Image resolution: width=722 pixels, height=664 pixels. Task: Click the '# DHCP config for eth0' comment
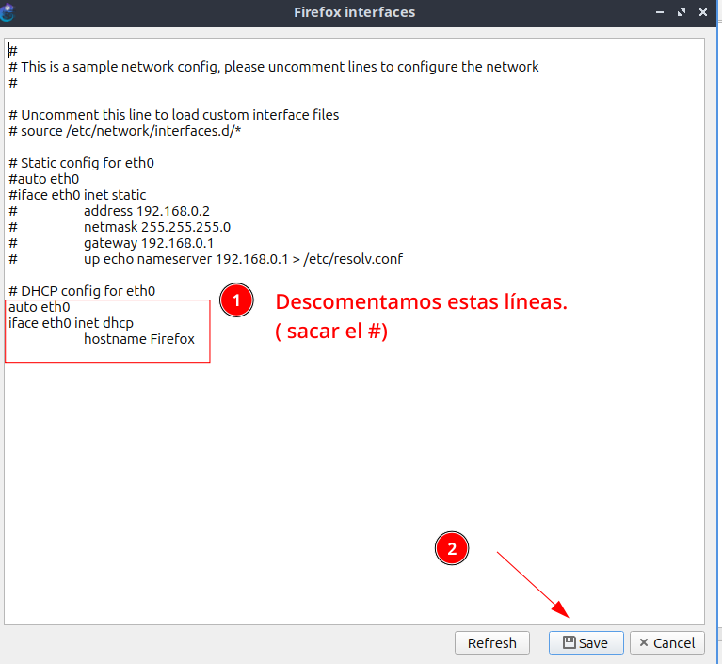[82, 291]
